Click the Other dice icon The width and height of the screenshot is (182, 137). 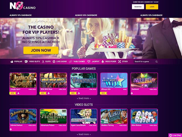(x=119, y=62)
